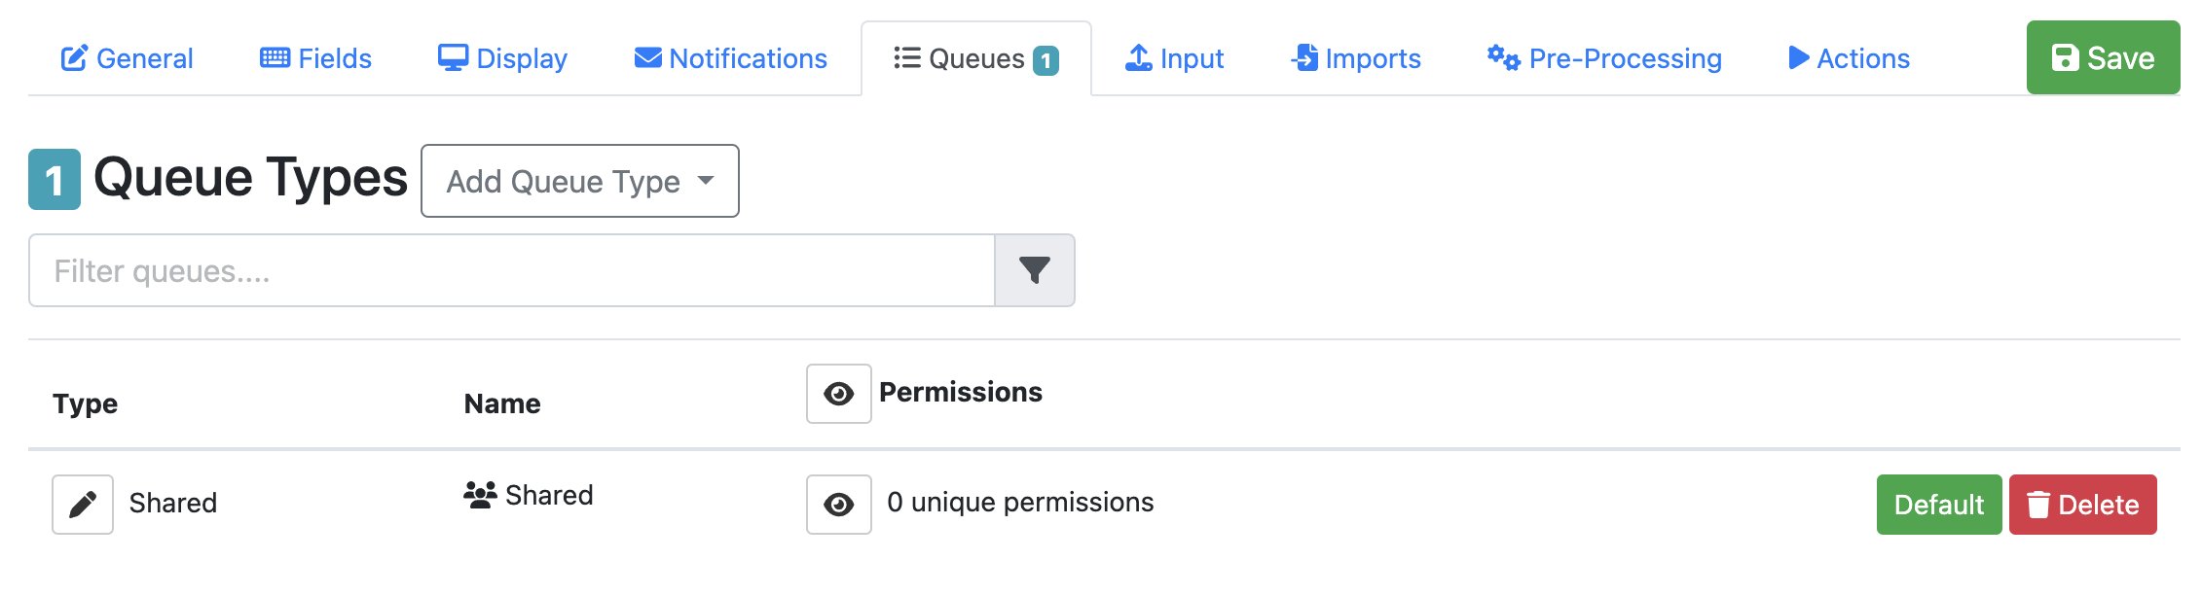This screenshot has height=595, width=2202.
Task: Click the people group icon beside Shared name
Action: 480,495
